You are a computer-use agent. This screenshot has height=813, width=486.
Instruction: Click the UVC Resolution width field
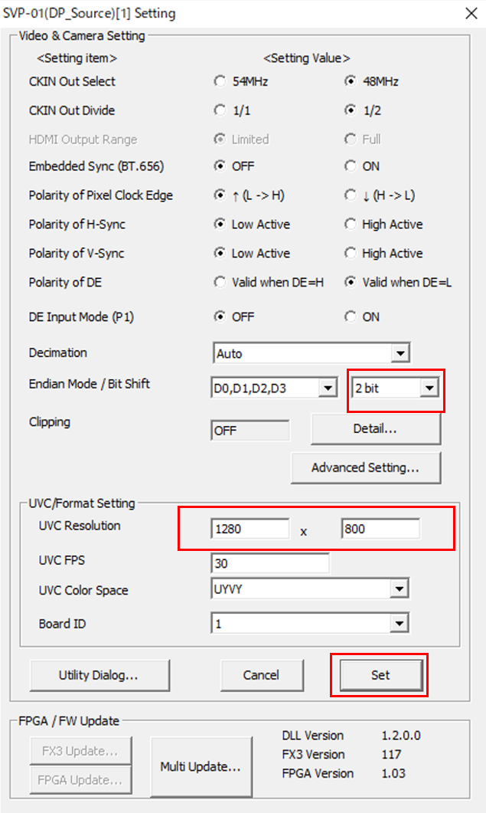point(250,529)
